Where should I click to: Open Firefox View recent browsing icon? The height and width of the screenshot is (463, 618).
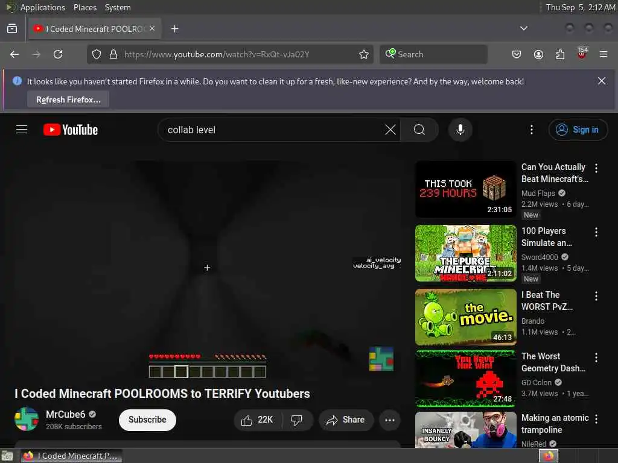pos(12,29)
